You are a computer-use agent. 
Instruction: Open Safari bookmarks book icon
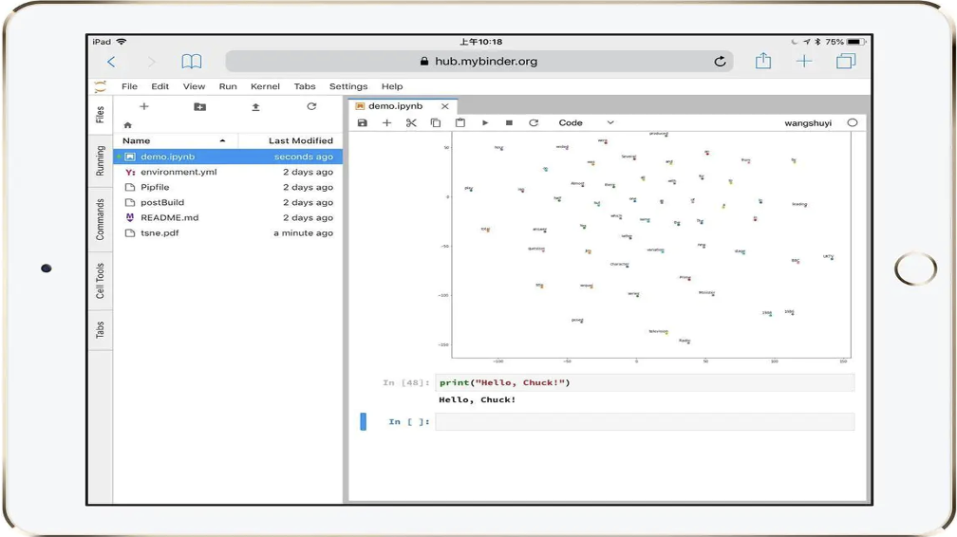[x=192, y=61]
